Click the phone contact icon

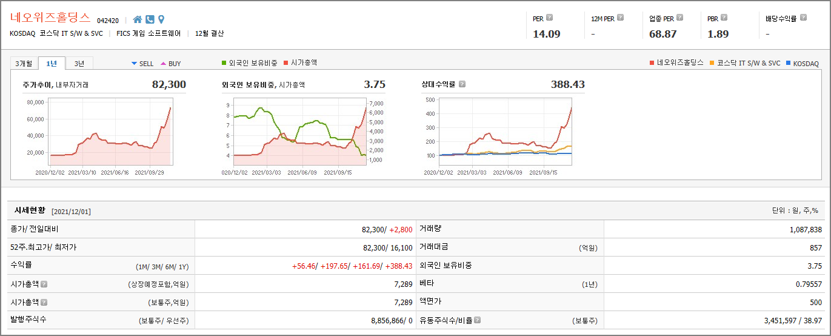point(150,19)
